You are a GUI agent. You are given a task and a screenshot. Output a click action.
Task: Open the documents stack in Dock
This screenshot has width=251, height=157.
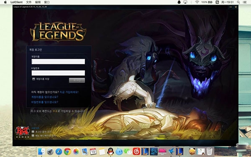[x=201, y=152]
